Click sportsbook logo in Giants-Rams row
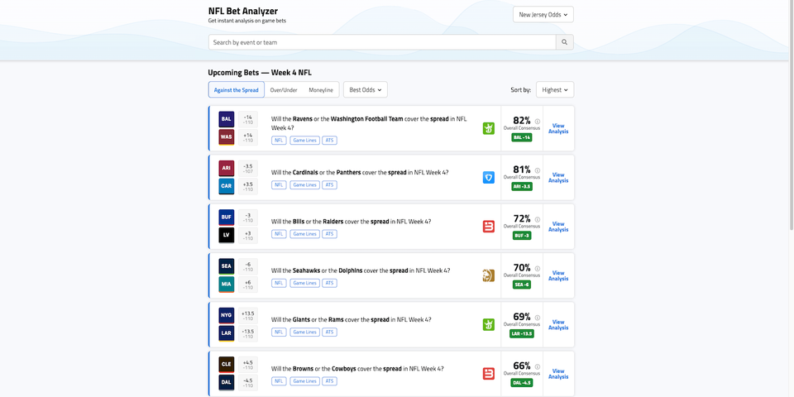794x397 pixels. coord(489,324)
